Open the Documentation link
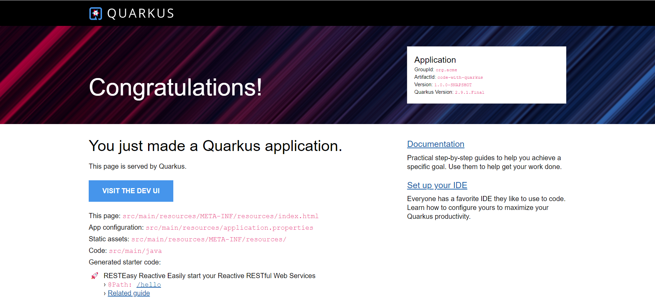 point(436,144)
